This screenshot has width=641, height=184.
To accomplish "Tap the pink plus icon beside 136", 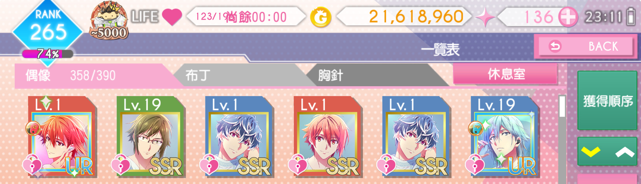I will [x=568, y=17].
